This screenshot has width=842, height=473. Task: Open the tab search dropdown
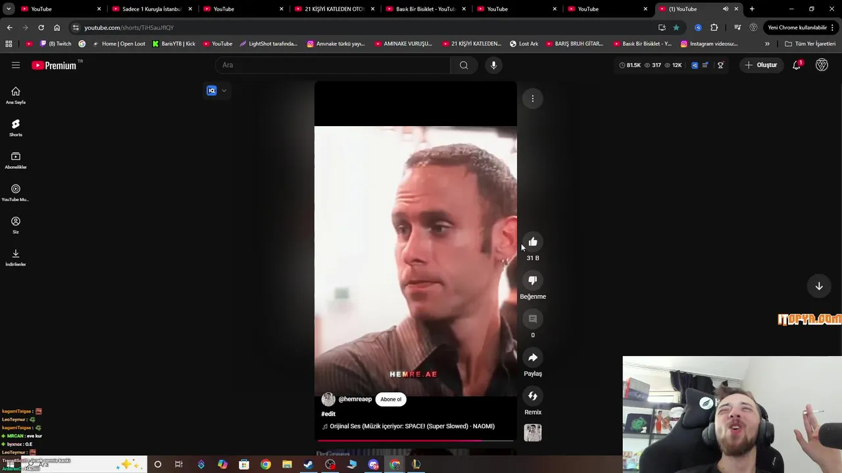[x=9, y=9]
